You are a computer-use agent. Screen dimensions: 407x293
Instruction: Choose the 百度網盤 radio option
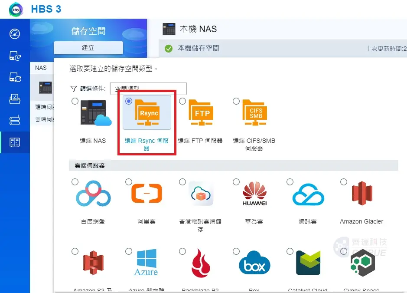coord(75,182)
